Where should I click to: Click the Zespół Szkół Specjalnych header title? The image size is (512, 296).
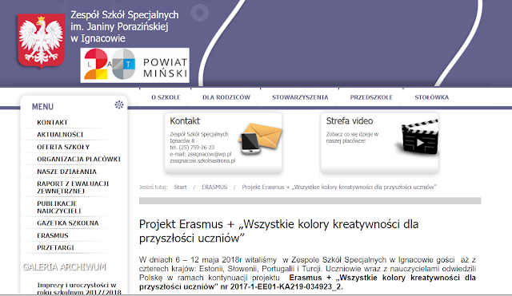pos(125,26)
